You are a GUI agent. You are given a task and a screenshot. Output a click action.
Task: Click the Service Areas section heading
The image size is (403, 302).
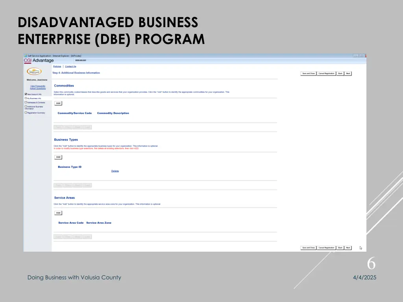(x=65, y=198)
